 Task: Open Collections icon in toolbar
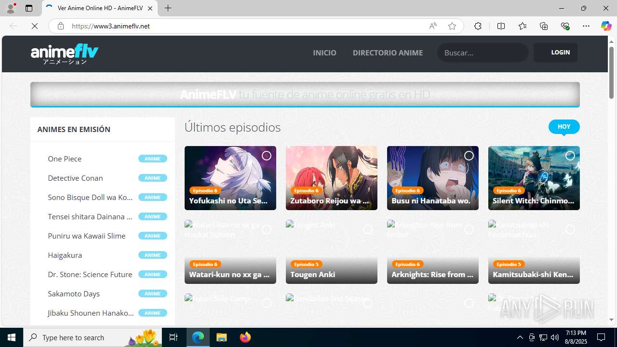click(544, 26)
